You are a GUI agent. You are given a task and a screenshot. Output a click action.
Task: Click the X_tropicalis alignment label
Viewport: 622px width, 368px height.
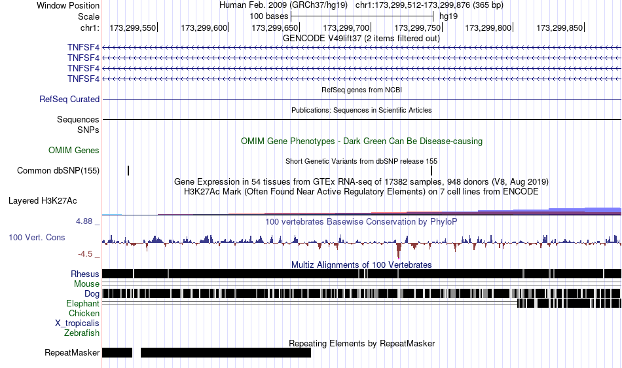click(77, 323)
